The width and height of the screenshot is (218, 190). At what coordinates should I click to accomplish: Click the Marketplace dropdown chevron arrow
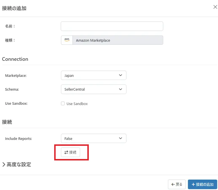[121, 75]
